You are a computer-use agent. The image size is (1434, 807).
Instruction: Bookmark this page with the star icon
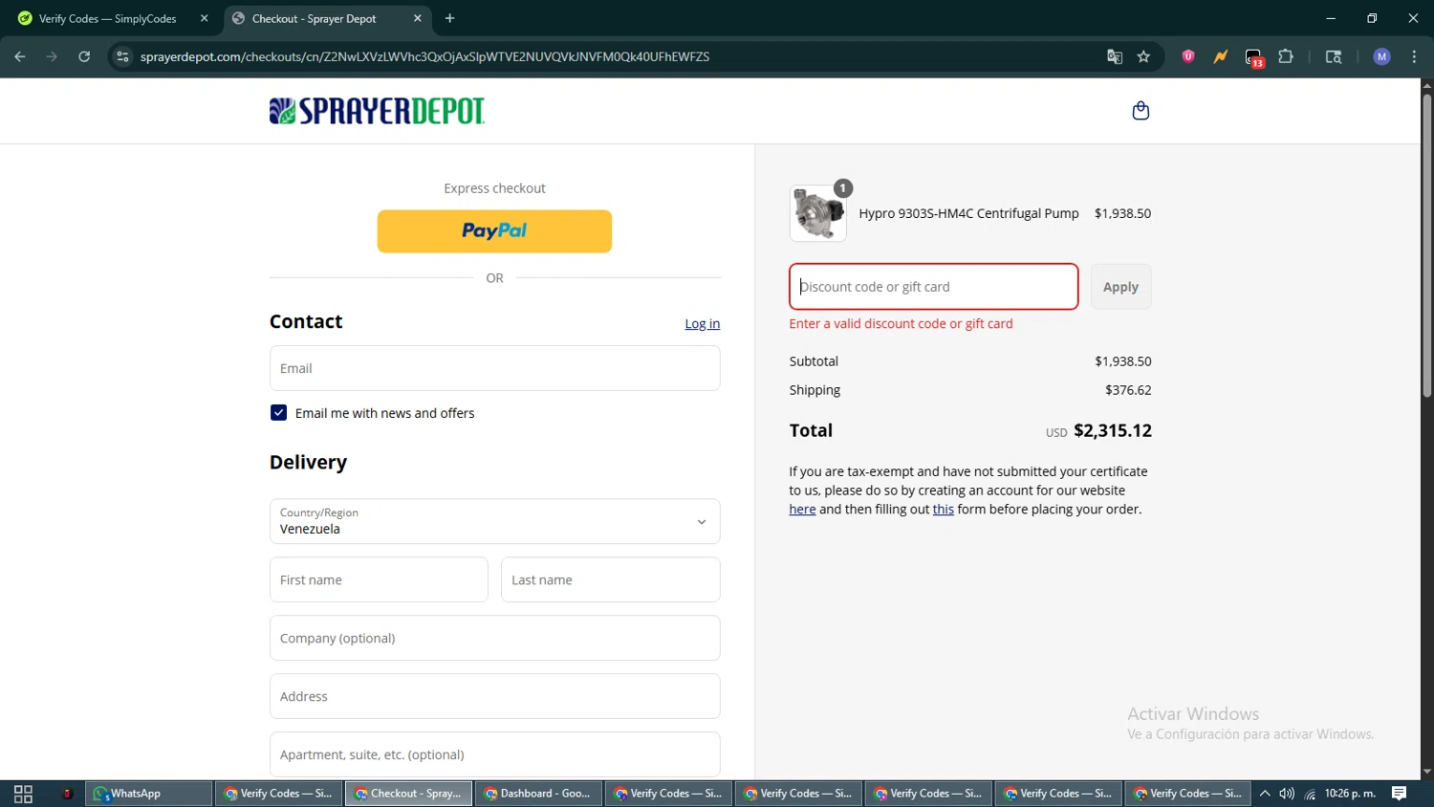[1143, 56]
